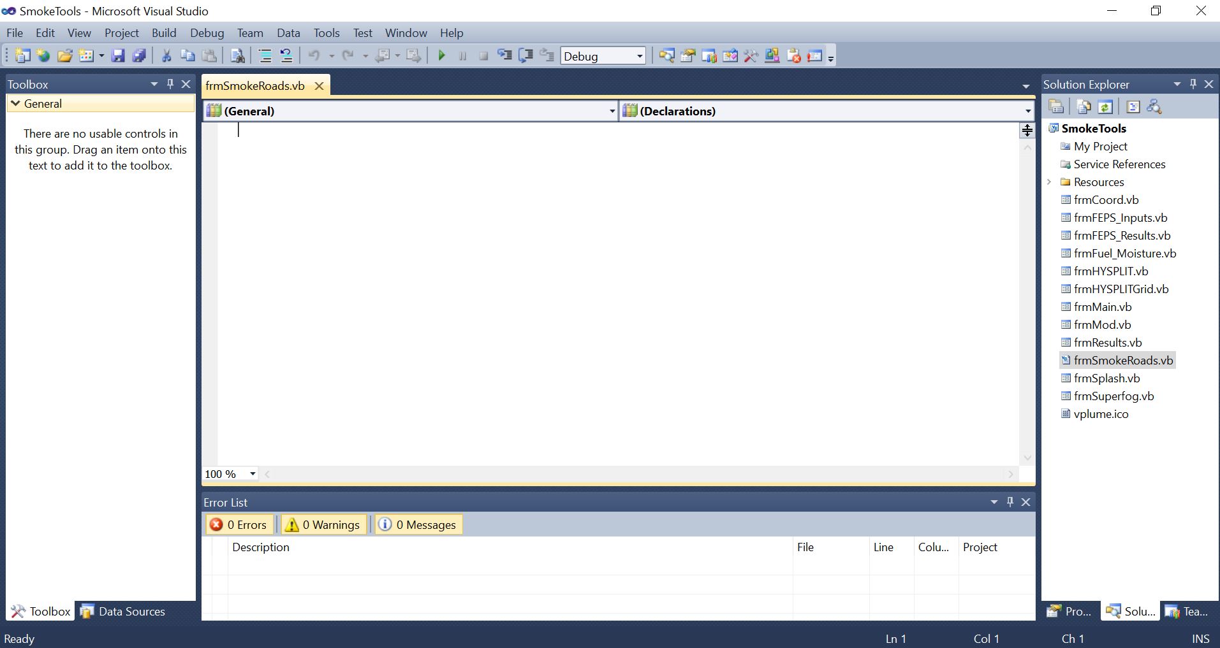The width and height of the screenshot is (1220, 648).
Task: Click the View Class Diagram icon
Action: [1154, 107]
